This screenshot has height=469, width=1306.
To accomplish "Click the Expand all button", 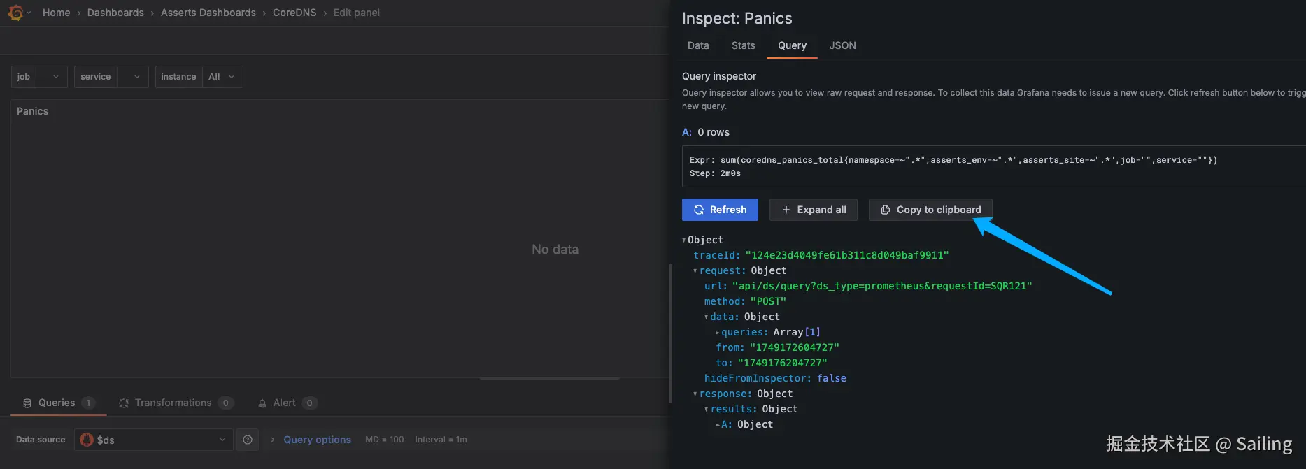I will tap(814, 210).
